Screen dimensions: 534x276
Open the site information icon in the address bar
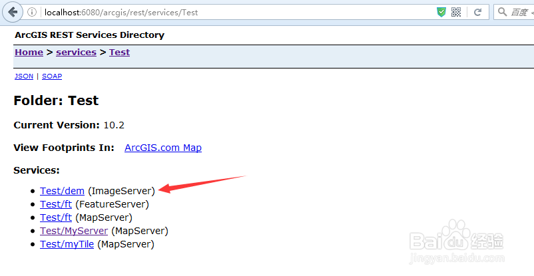32,12
